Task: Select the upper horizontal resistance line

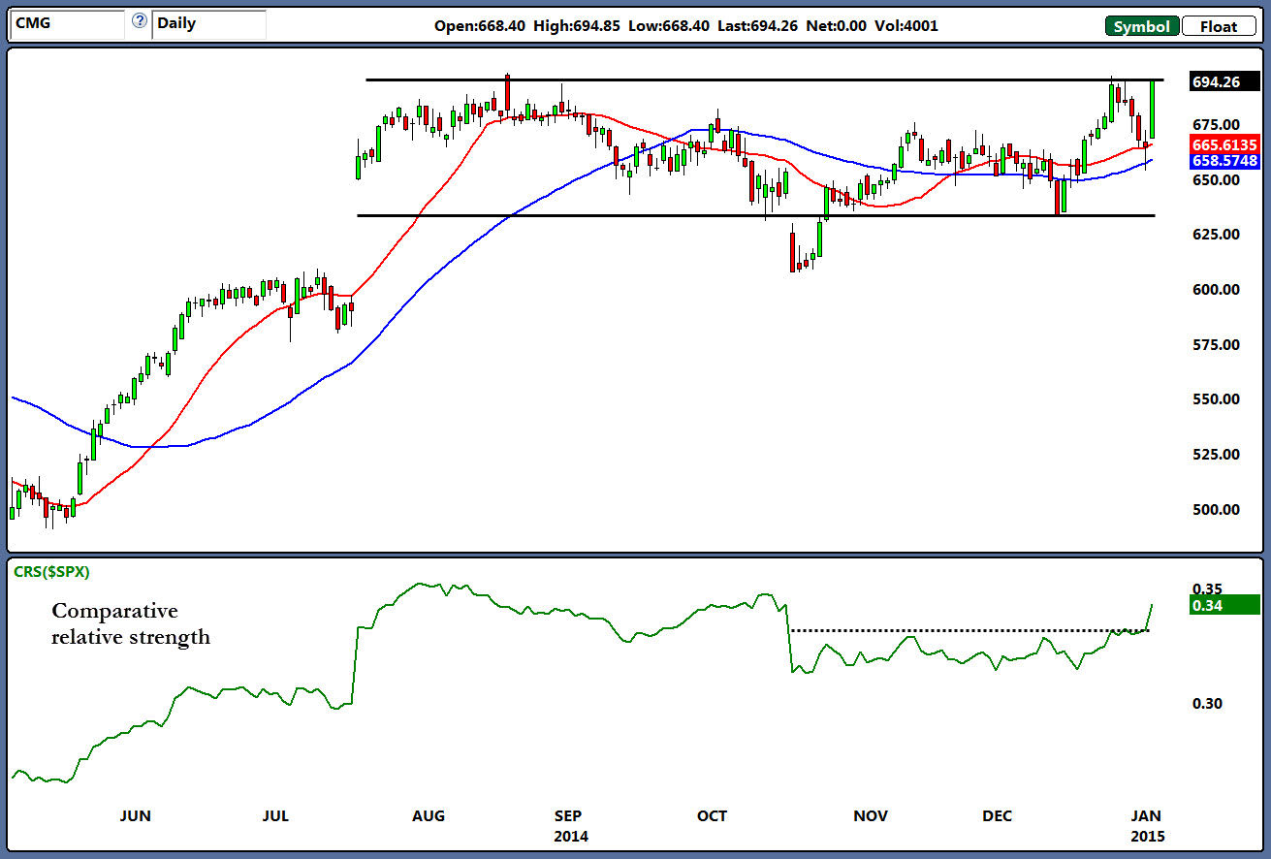Action: pyautogui.click(x=764, y=80)
